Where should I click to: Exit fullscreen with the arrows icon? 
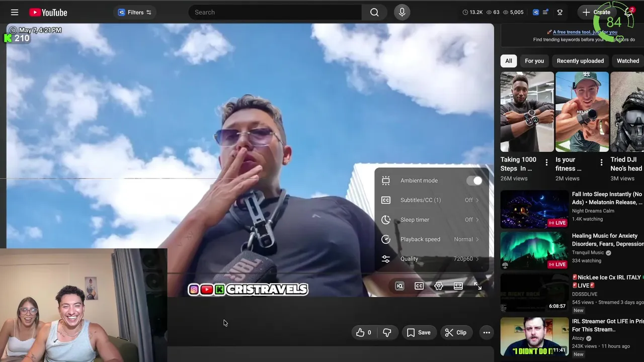click(x=478, y=286)
